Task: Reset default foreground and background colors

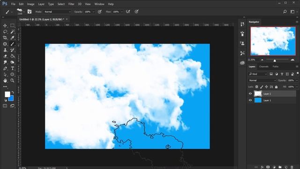Action: coord(5,100)
